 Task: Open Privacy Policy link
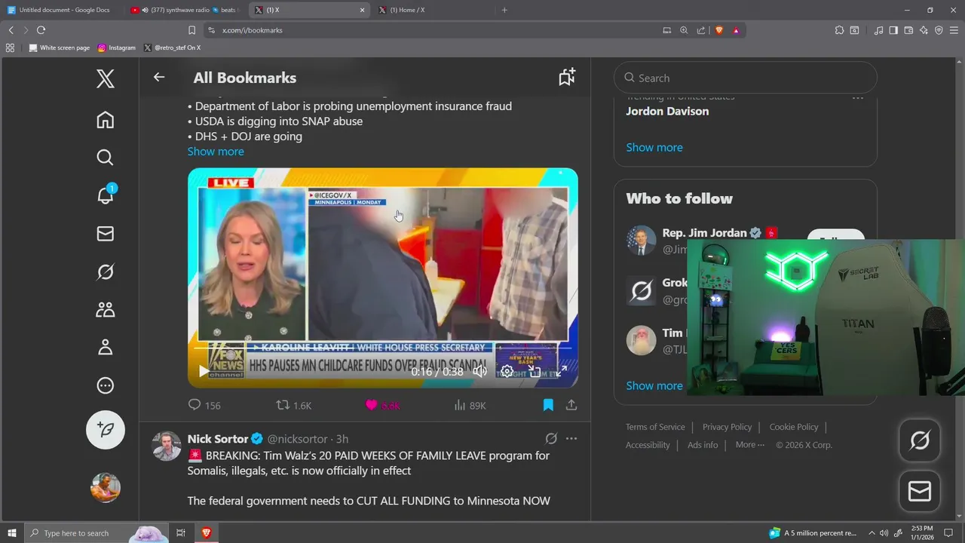(727, 427)
